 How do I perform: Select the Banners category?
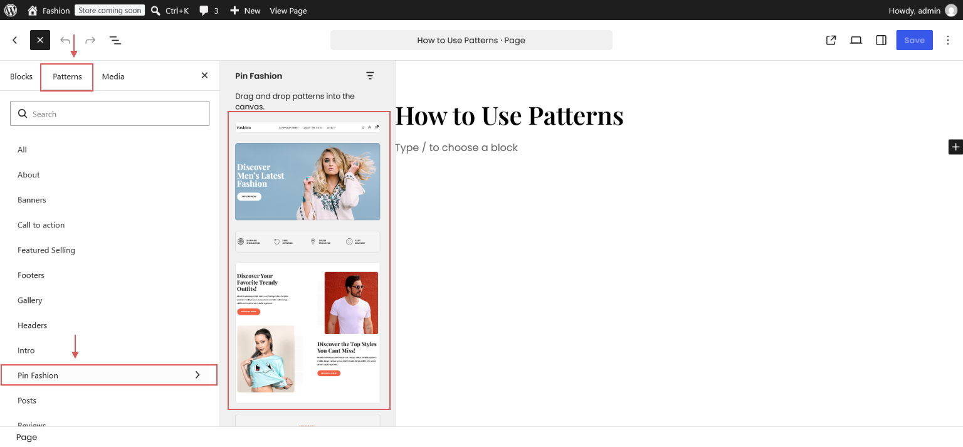110,200
